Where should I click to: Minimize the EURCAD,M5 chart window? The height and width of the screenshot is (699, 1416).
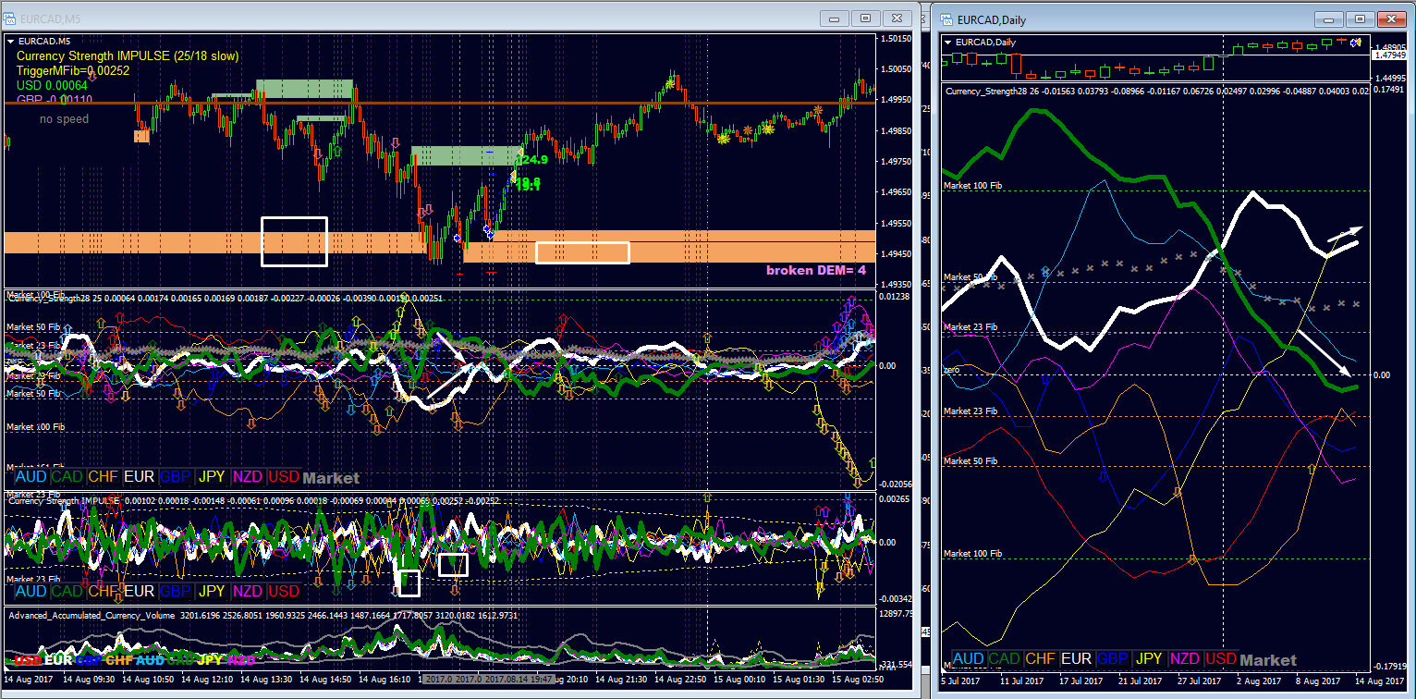(x=836, y=18)
